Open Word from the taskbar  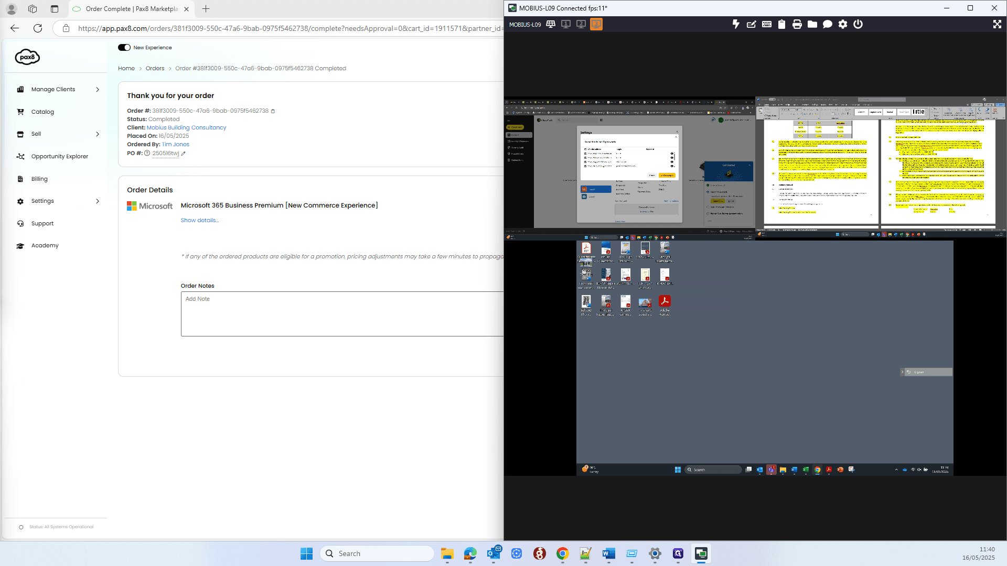(x=609, y=553)
